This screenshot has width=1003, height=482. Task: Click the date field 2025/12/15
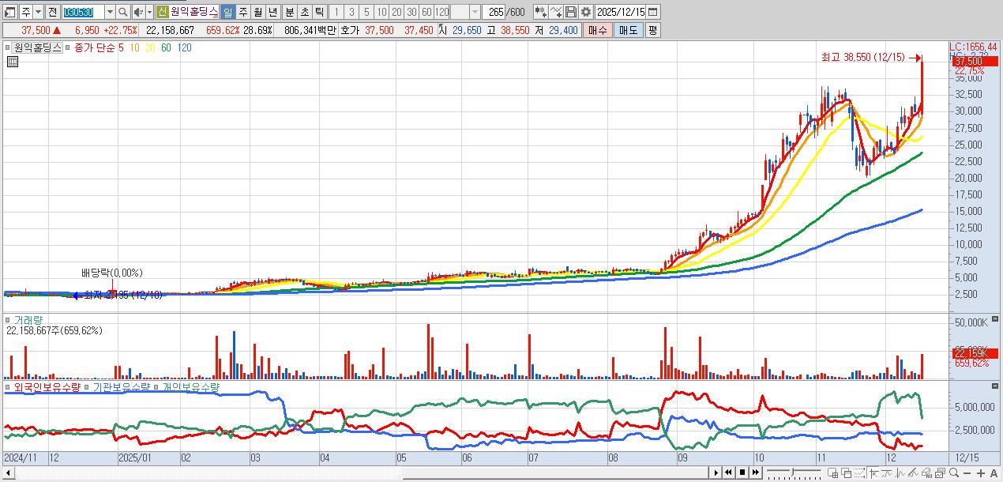[x=621, y=12]
